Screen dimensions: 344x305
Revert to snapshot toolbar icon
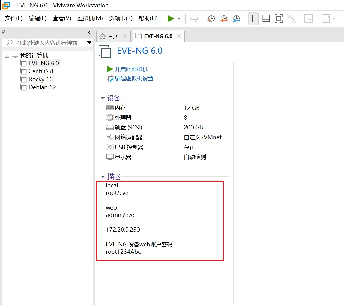pos(224,18)
